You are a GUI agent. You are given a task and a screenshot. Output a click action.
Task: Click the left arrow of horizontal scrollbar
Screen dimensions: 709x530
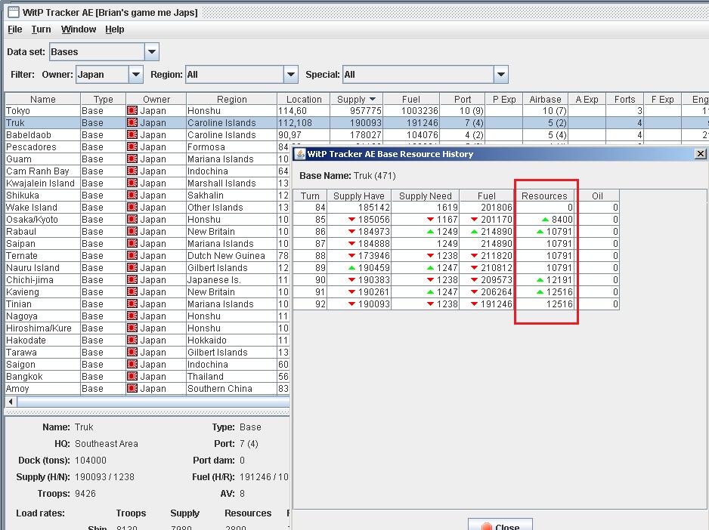[x=11, y=401]
